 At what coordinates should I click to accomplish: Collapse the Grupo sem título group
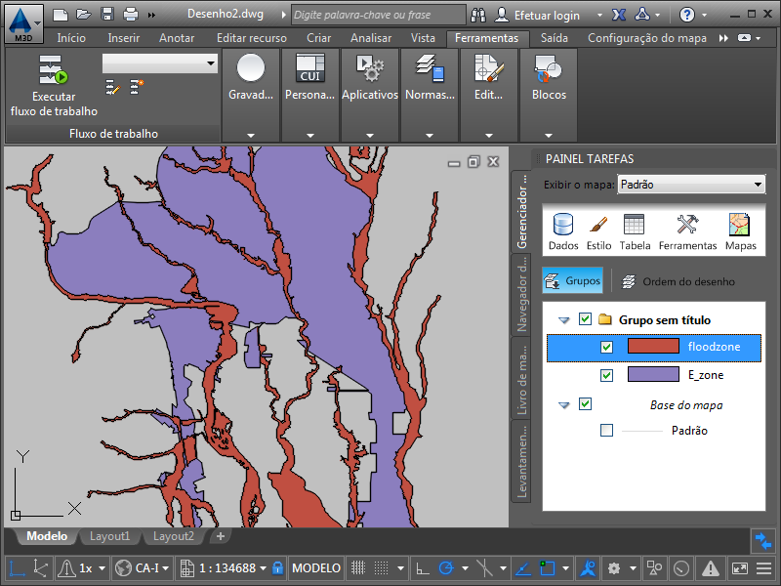coord(563,319)
